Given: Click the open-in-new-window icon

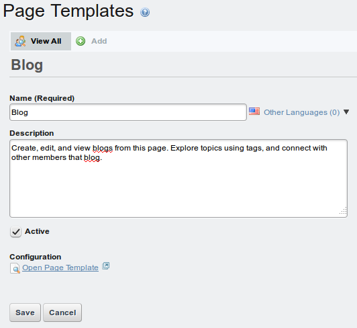Looking at the screenshot, I should (105, 266).
